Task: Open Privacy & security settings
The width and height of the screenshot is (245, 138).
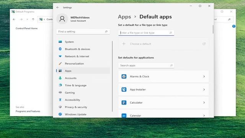Action: click(83, 107)
